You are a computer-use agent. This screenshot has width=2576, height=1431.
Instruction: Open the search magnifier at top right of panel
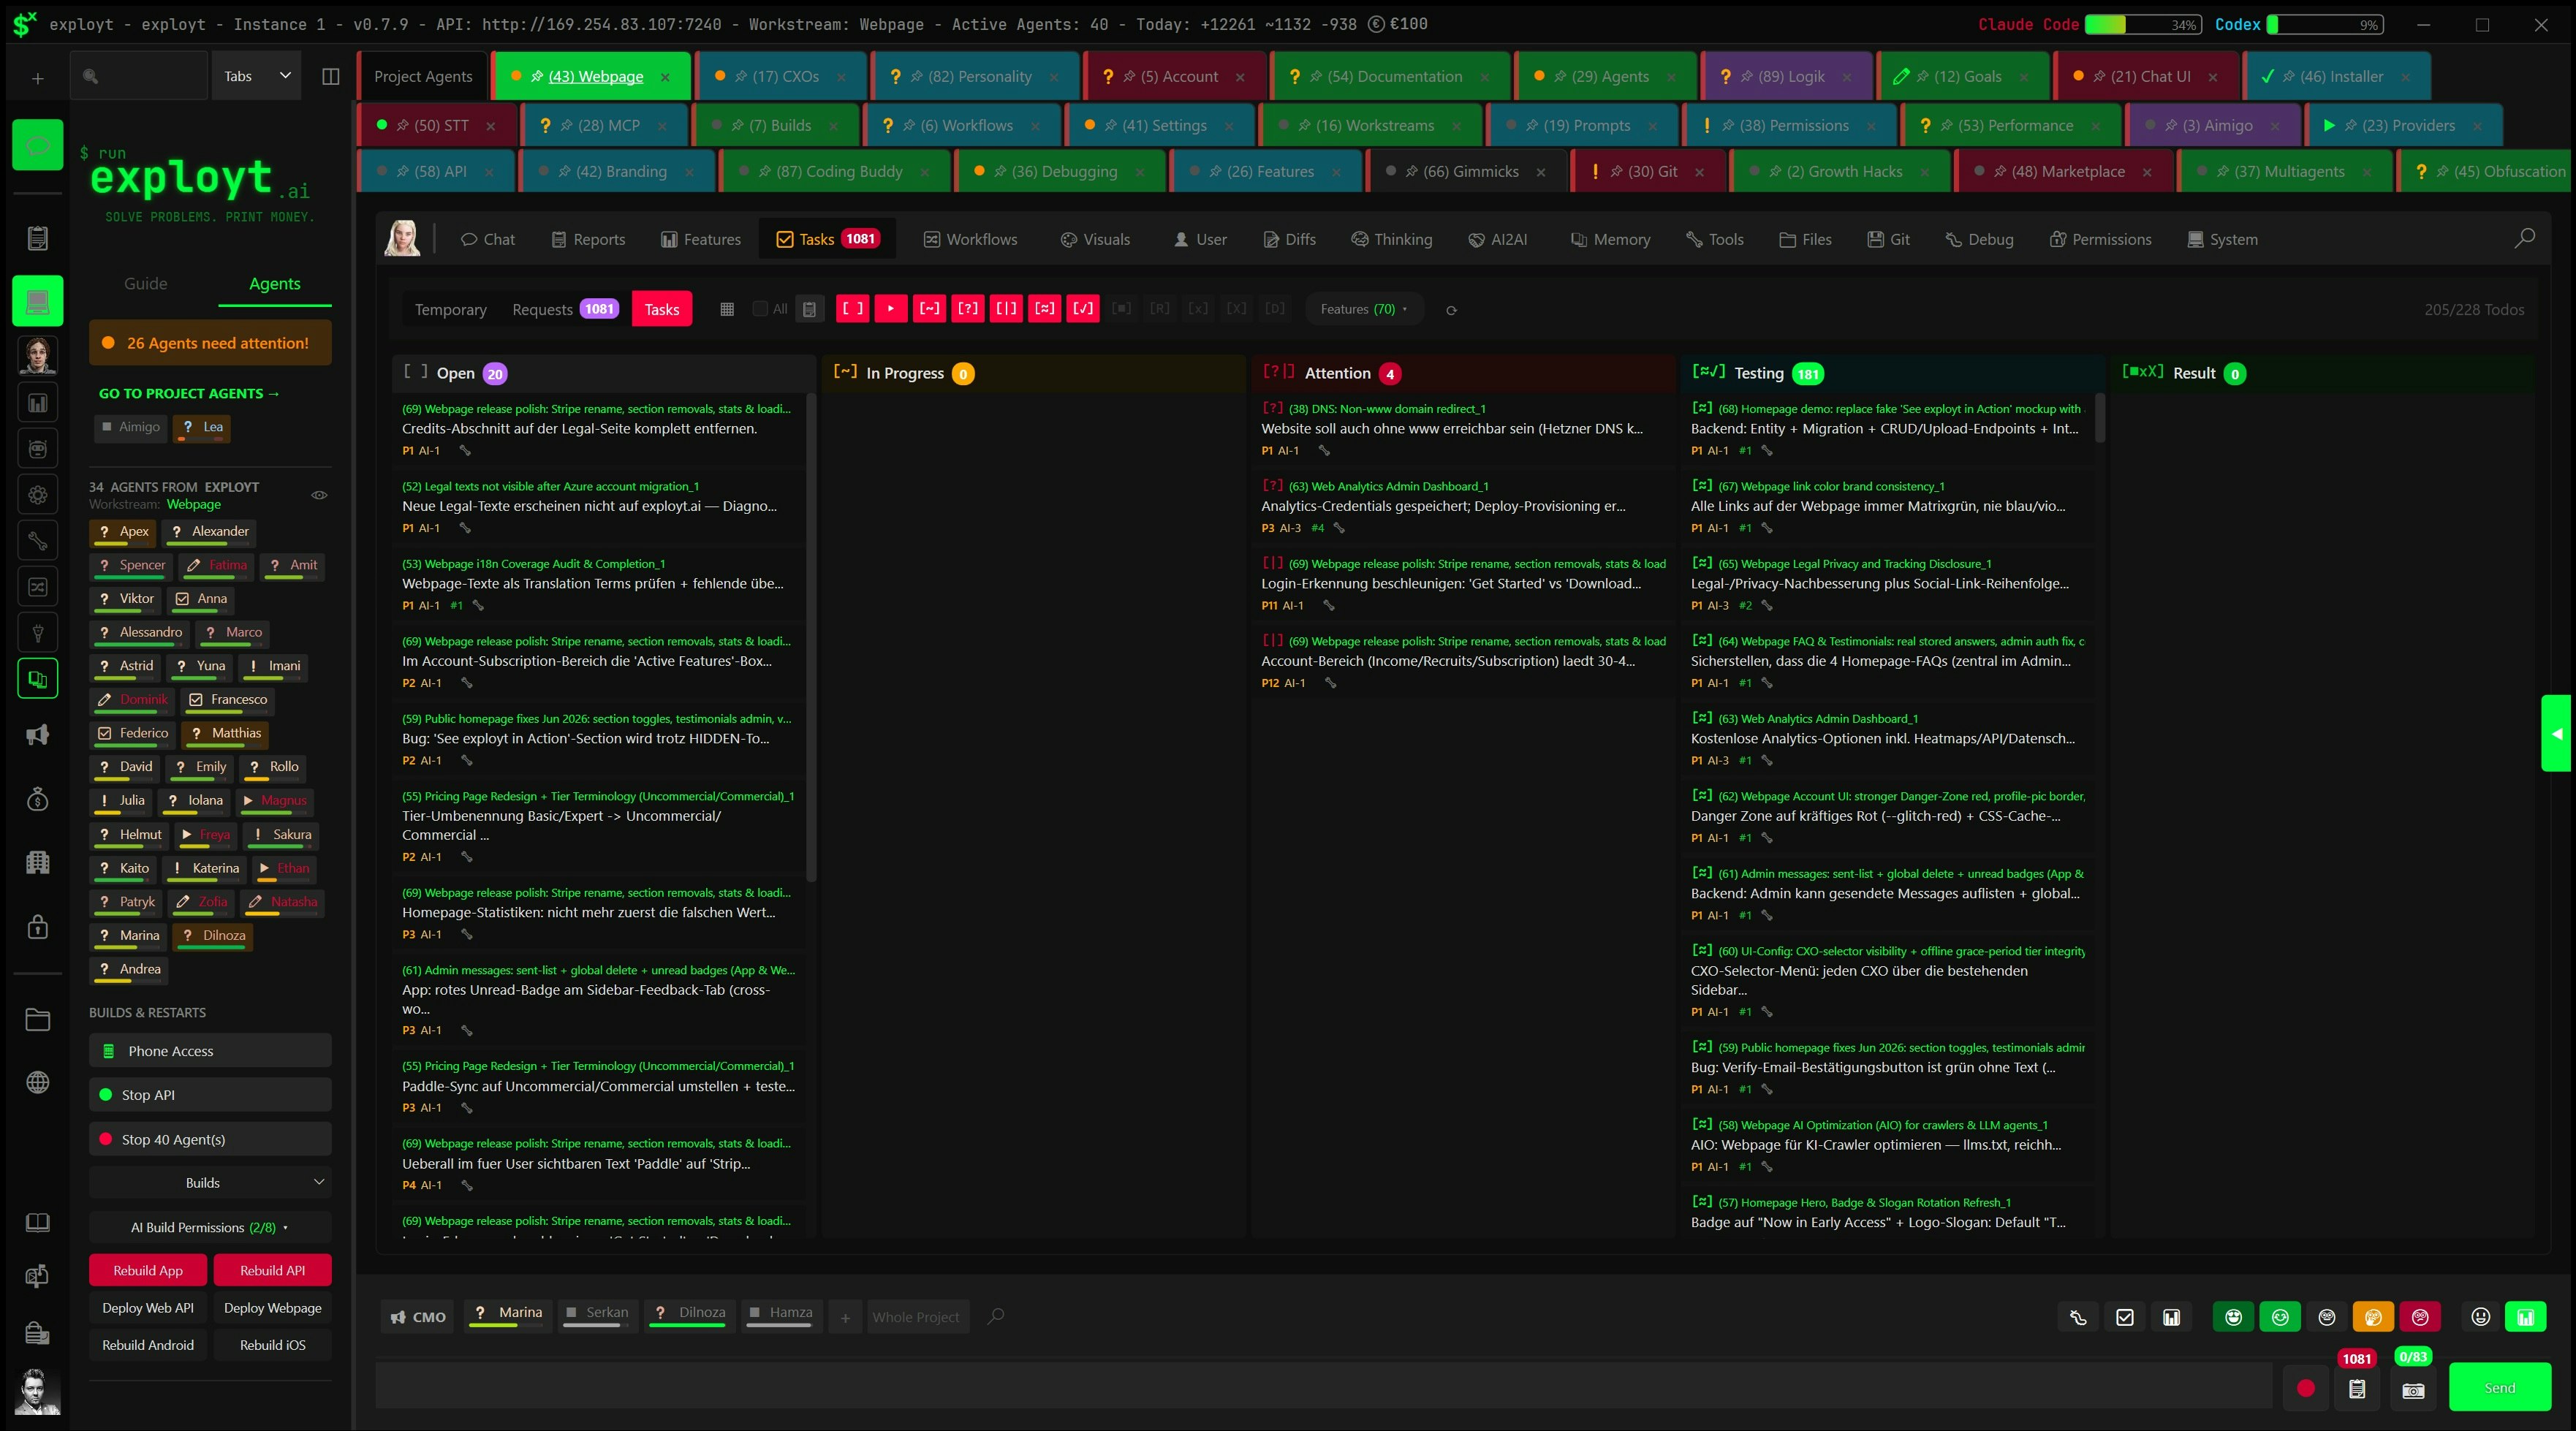click(x=2524, y=239)
